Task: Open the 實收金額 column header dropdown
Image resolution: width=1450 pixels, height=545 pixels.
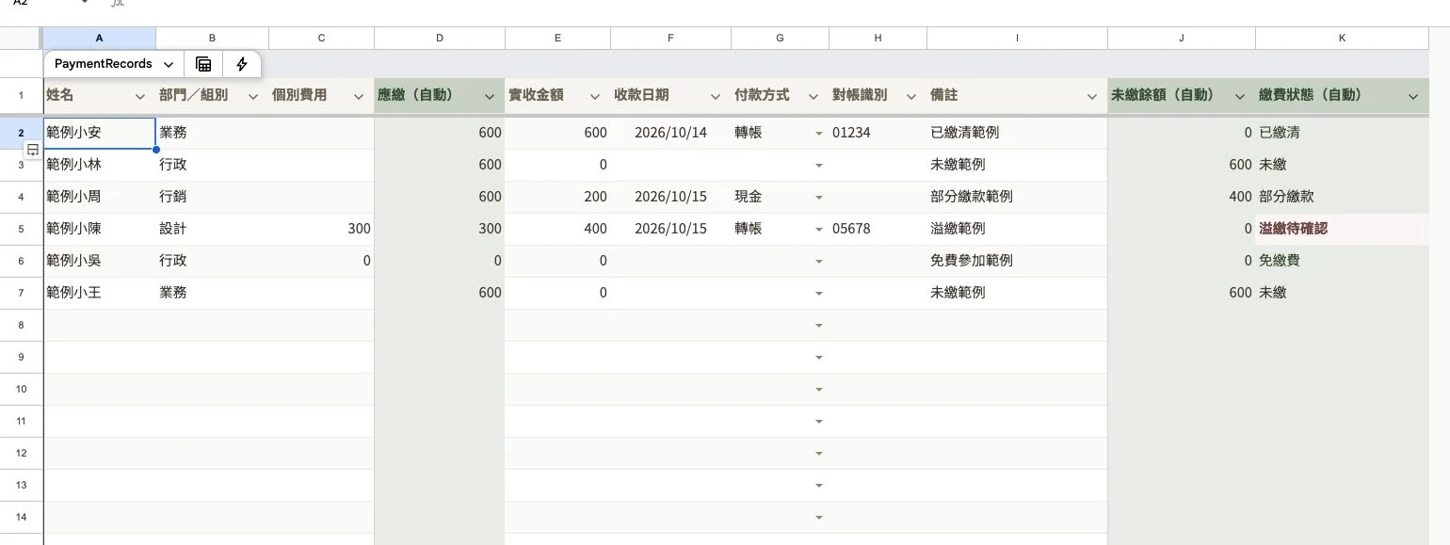Action: 595,96
